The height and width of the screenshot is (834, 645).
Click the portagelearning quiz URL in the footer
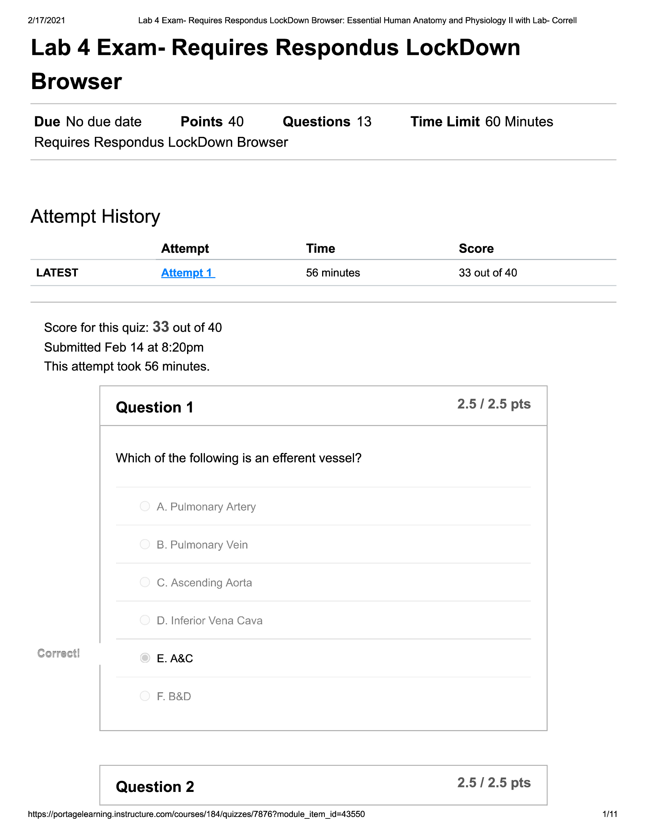(196, 814)
